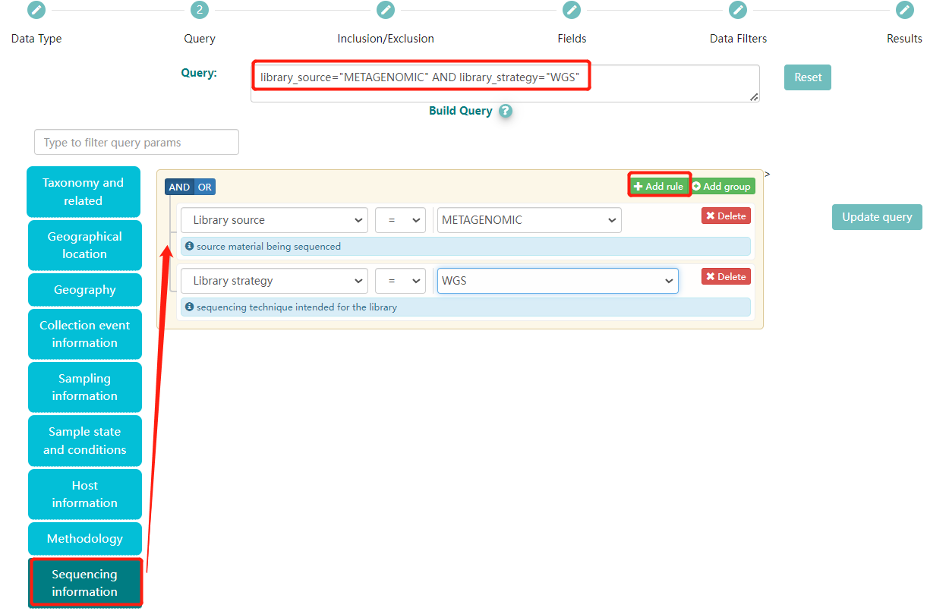
Task: Click the info icon beside 'sequencing technique intended'
Action: pos(190,307)
